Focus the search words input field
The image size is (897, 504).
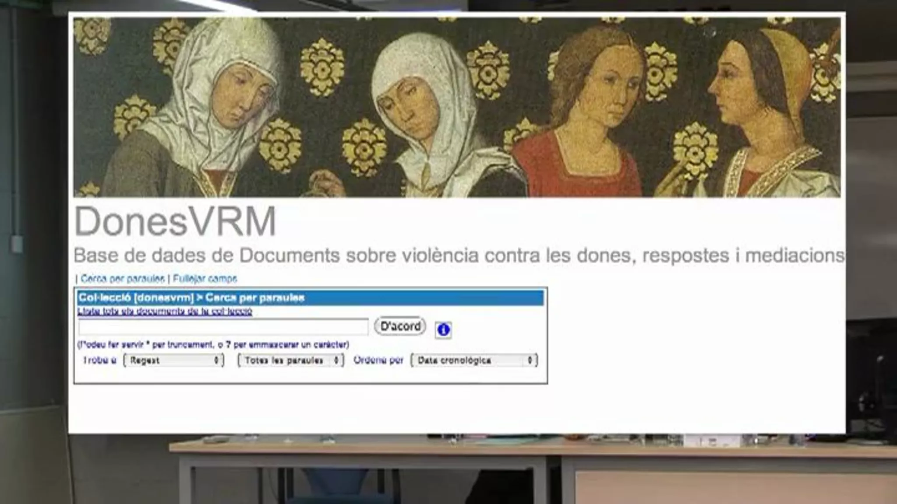pos(223,327)
